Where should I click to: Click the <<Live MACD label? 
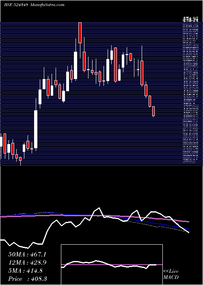[x=171, y=274]
